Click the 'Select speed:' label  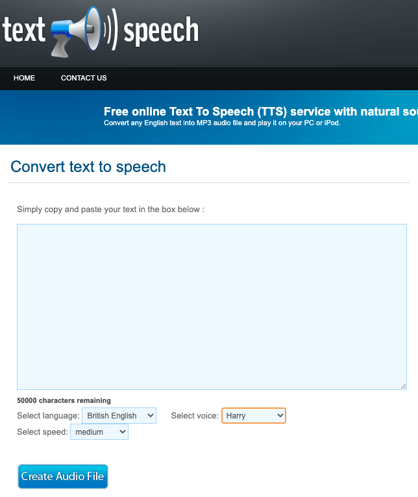(42, 432)
